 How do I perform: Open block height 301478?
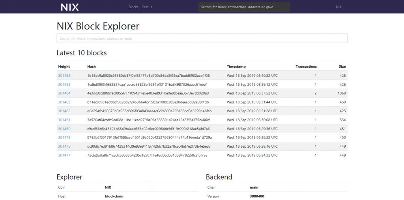64,146
